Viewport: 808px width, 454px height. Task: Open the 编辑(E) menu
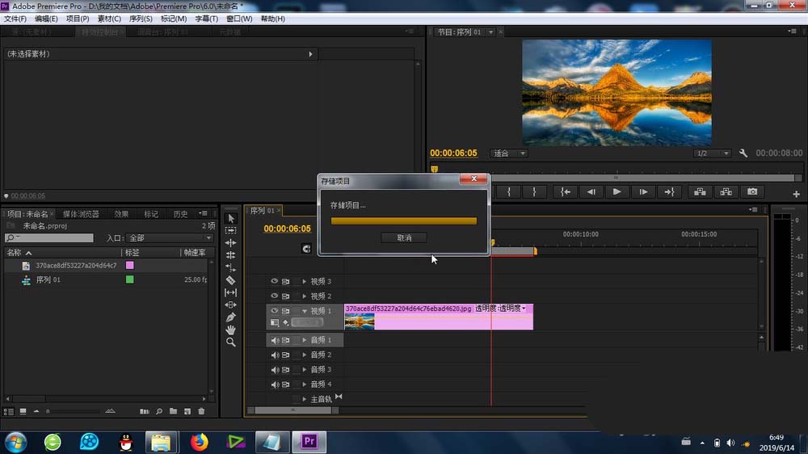[46, 19]
